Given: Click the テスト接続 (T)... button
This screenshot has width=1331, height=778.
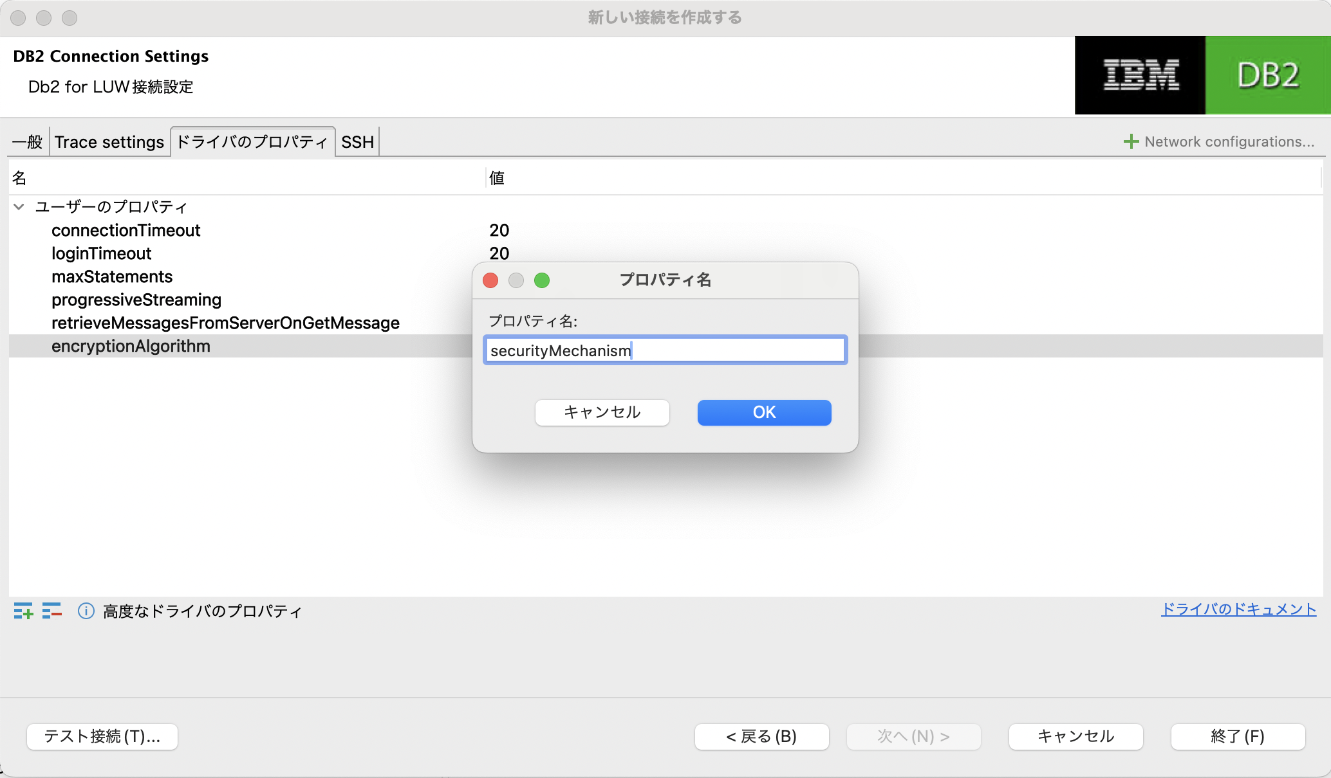Looking at the screenshot, I should (102, 737).
